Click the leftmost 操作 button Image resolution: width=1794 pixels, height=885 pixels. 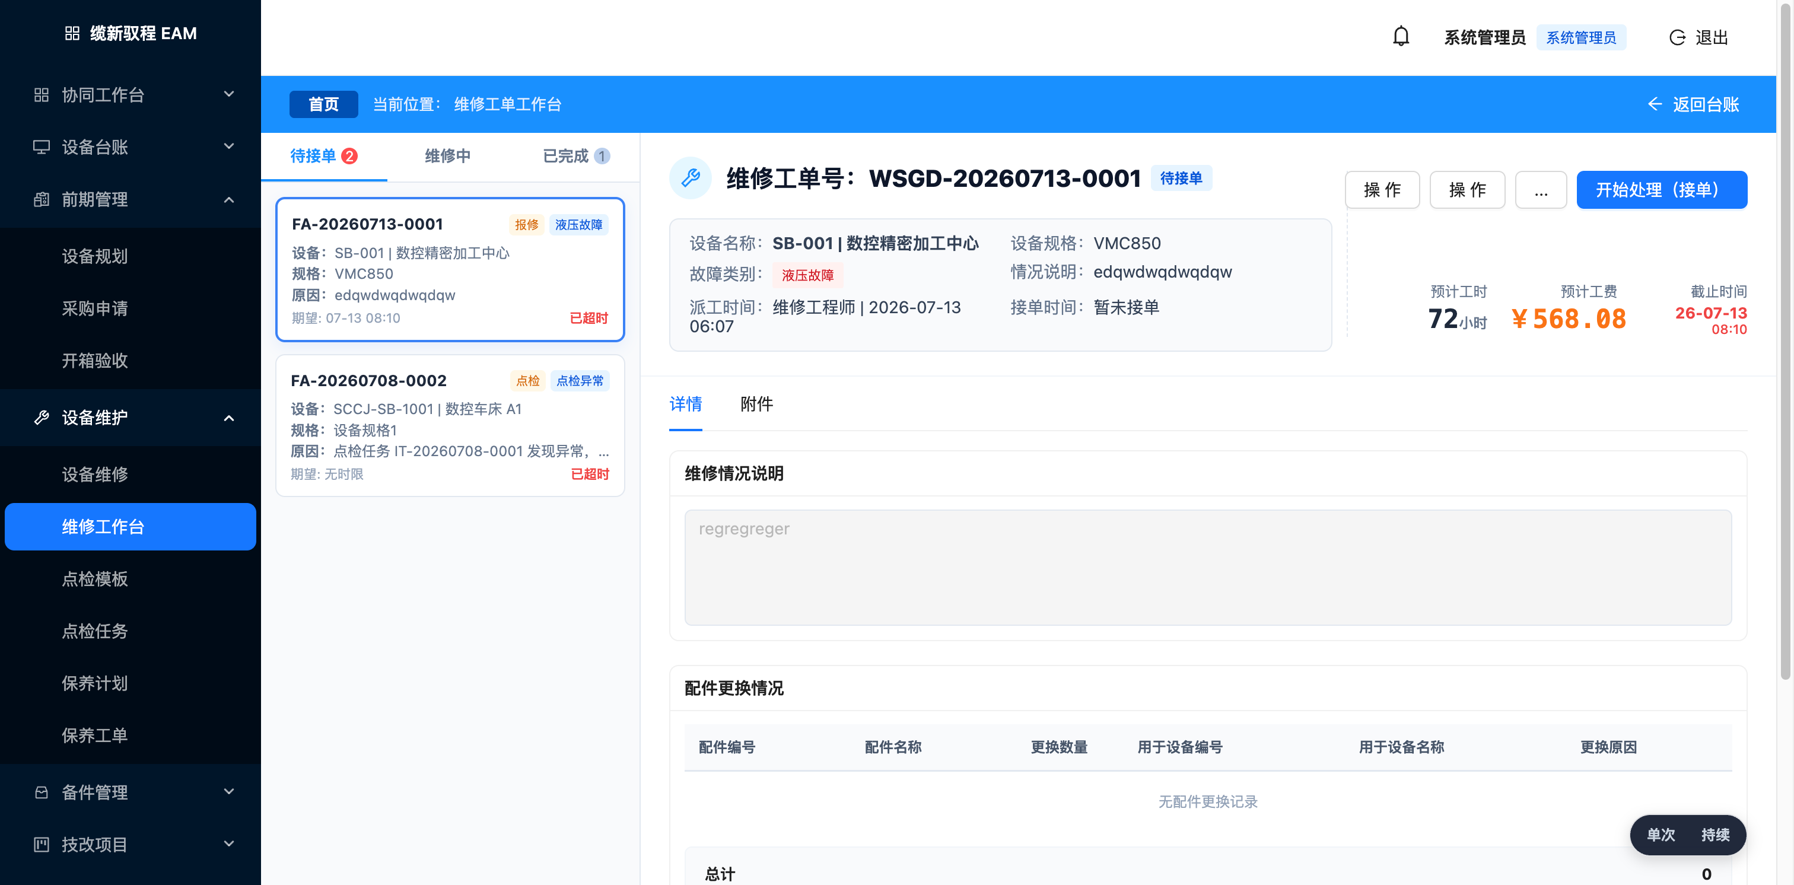(x=1382, y=189)
